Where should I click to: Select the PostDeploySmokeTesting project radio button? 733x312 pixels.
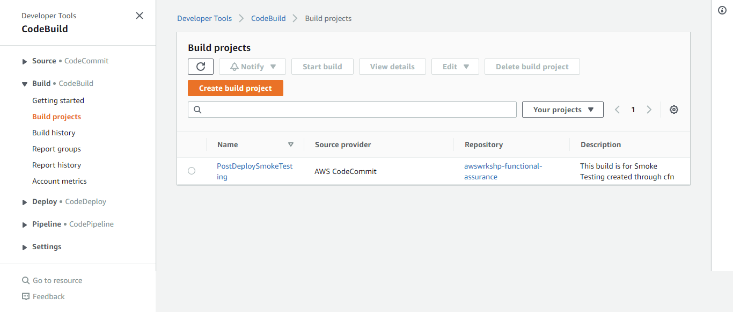point(192,171)
